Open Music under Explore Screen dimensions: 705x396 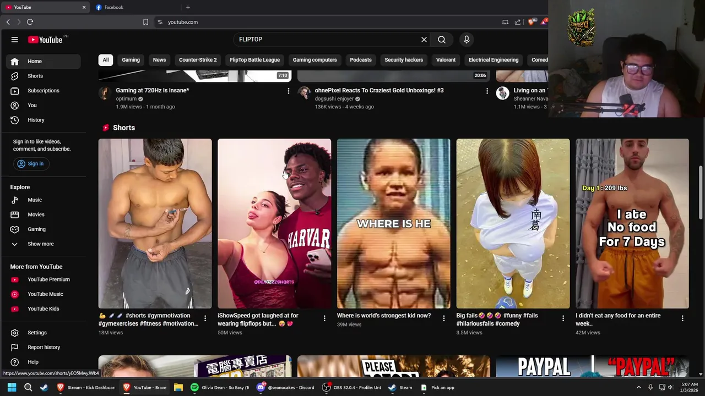point(44,200)
